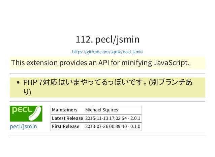Select the 'First Release' table label
This screenshot has height=157, width=215.
click(65, 126)
